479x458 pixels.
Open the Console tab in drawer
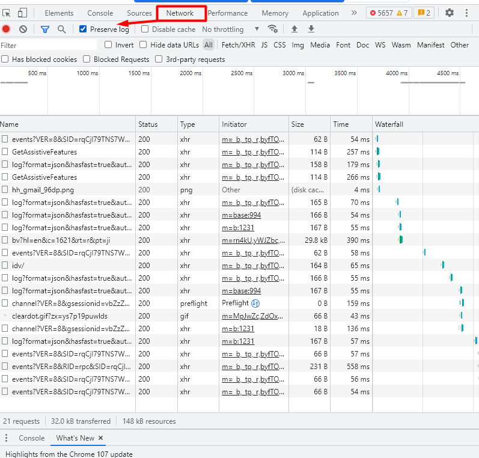[31, 438]
